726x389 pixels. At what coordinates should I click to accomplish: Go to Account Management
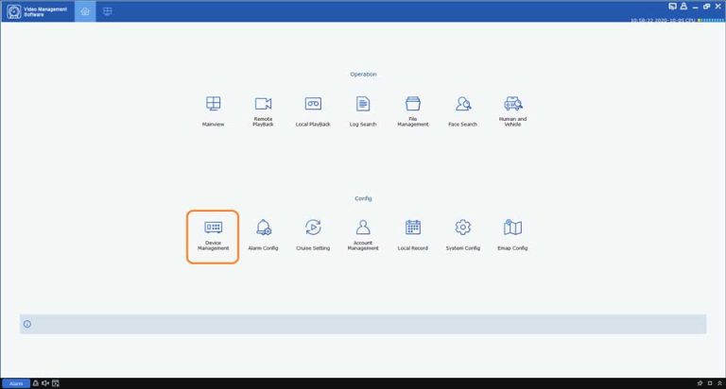click(x=363, y=228)
